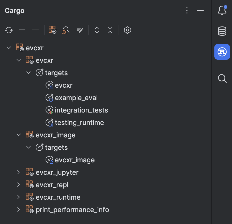Collapse the root evcxr node

point(9,47)
